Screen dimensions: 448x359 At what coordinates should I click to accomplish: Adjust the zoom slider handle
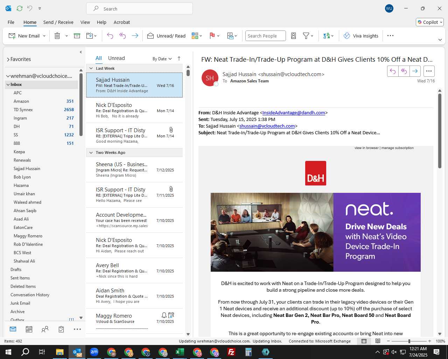click(x=409, y=341)
